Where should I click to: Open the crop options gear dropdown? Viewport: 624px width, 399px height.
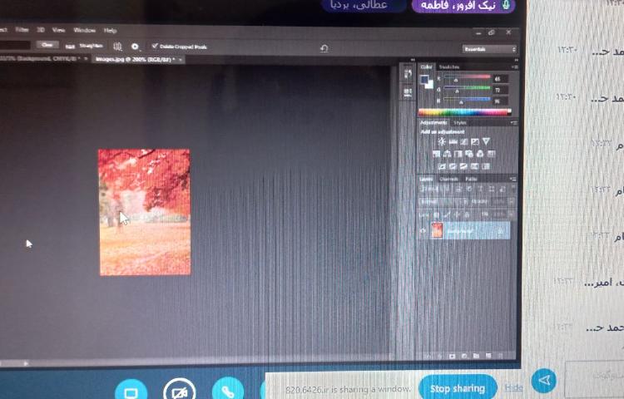tap(136, 47)
